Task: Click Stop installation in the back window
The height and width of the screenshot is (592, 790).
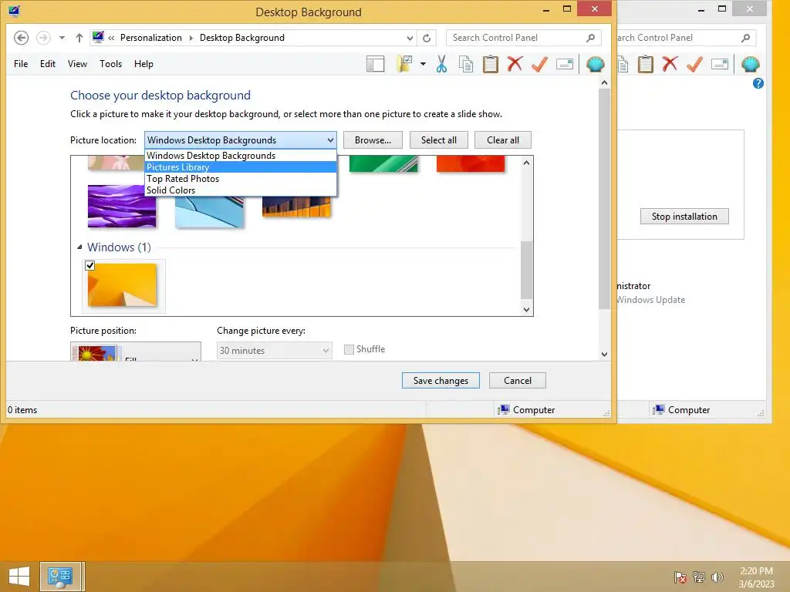Action: tap(684, 217)
